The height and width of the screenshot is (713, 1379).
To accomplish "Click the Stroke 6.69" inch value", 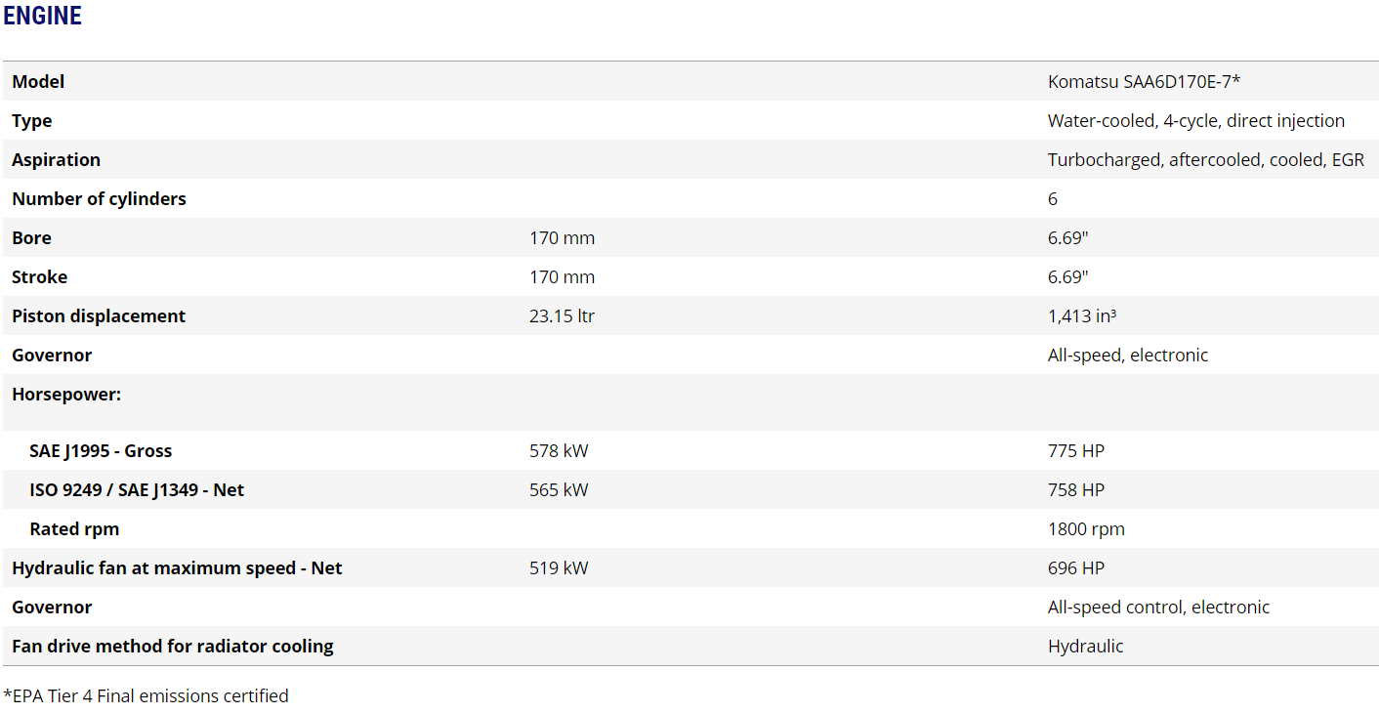I will point(1067,277).
